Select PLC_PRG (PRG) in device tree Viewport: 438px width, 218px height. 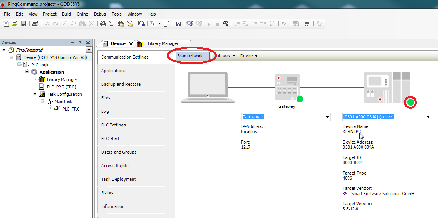(61, 87)
